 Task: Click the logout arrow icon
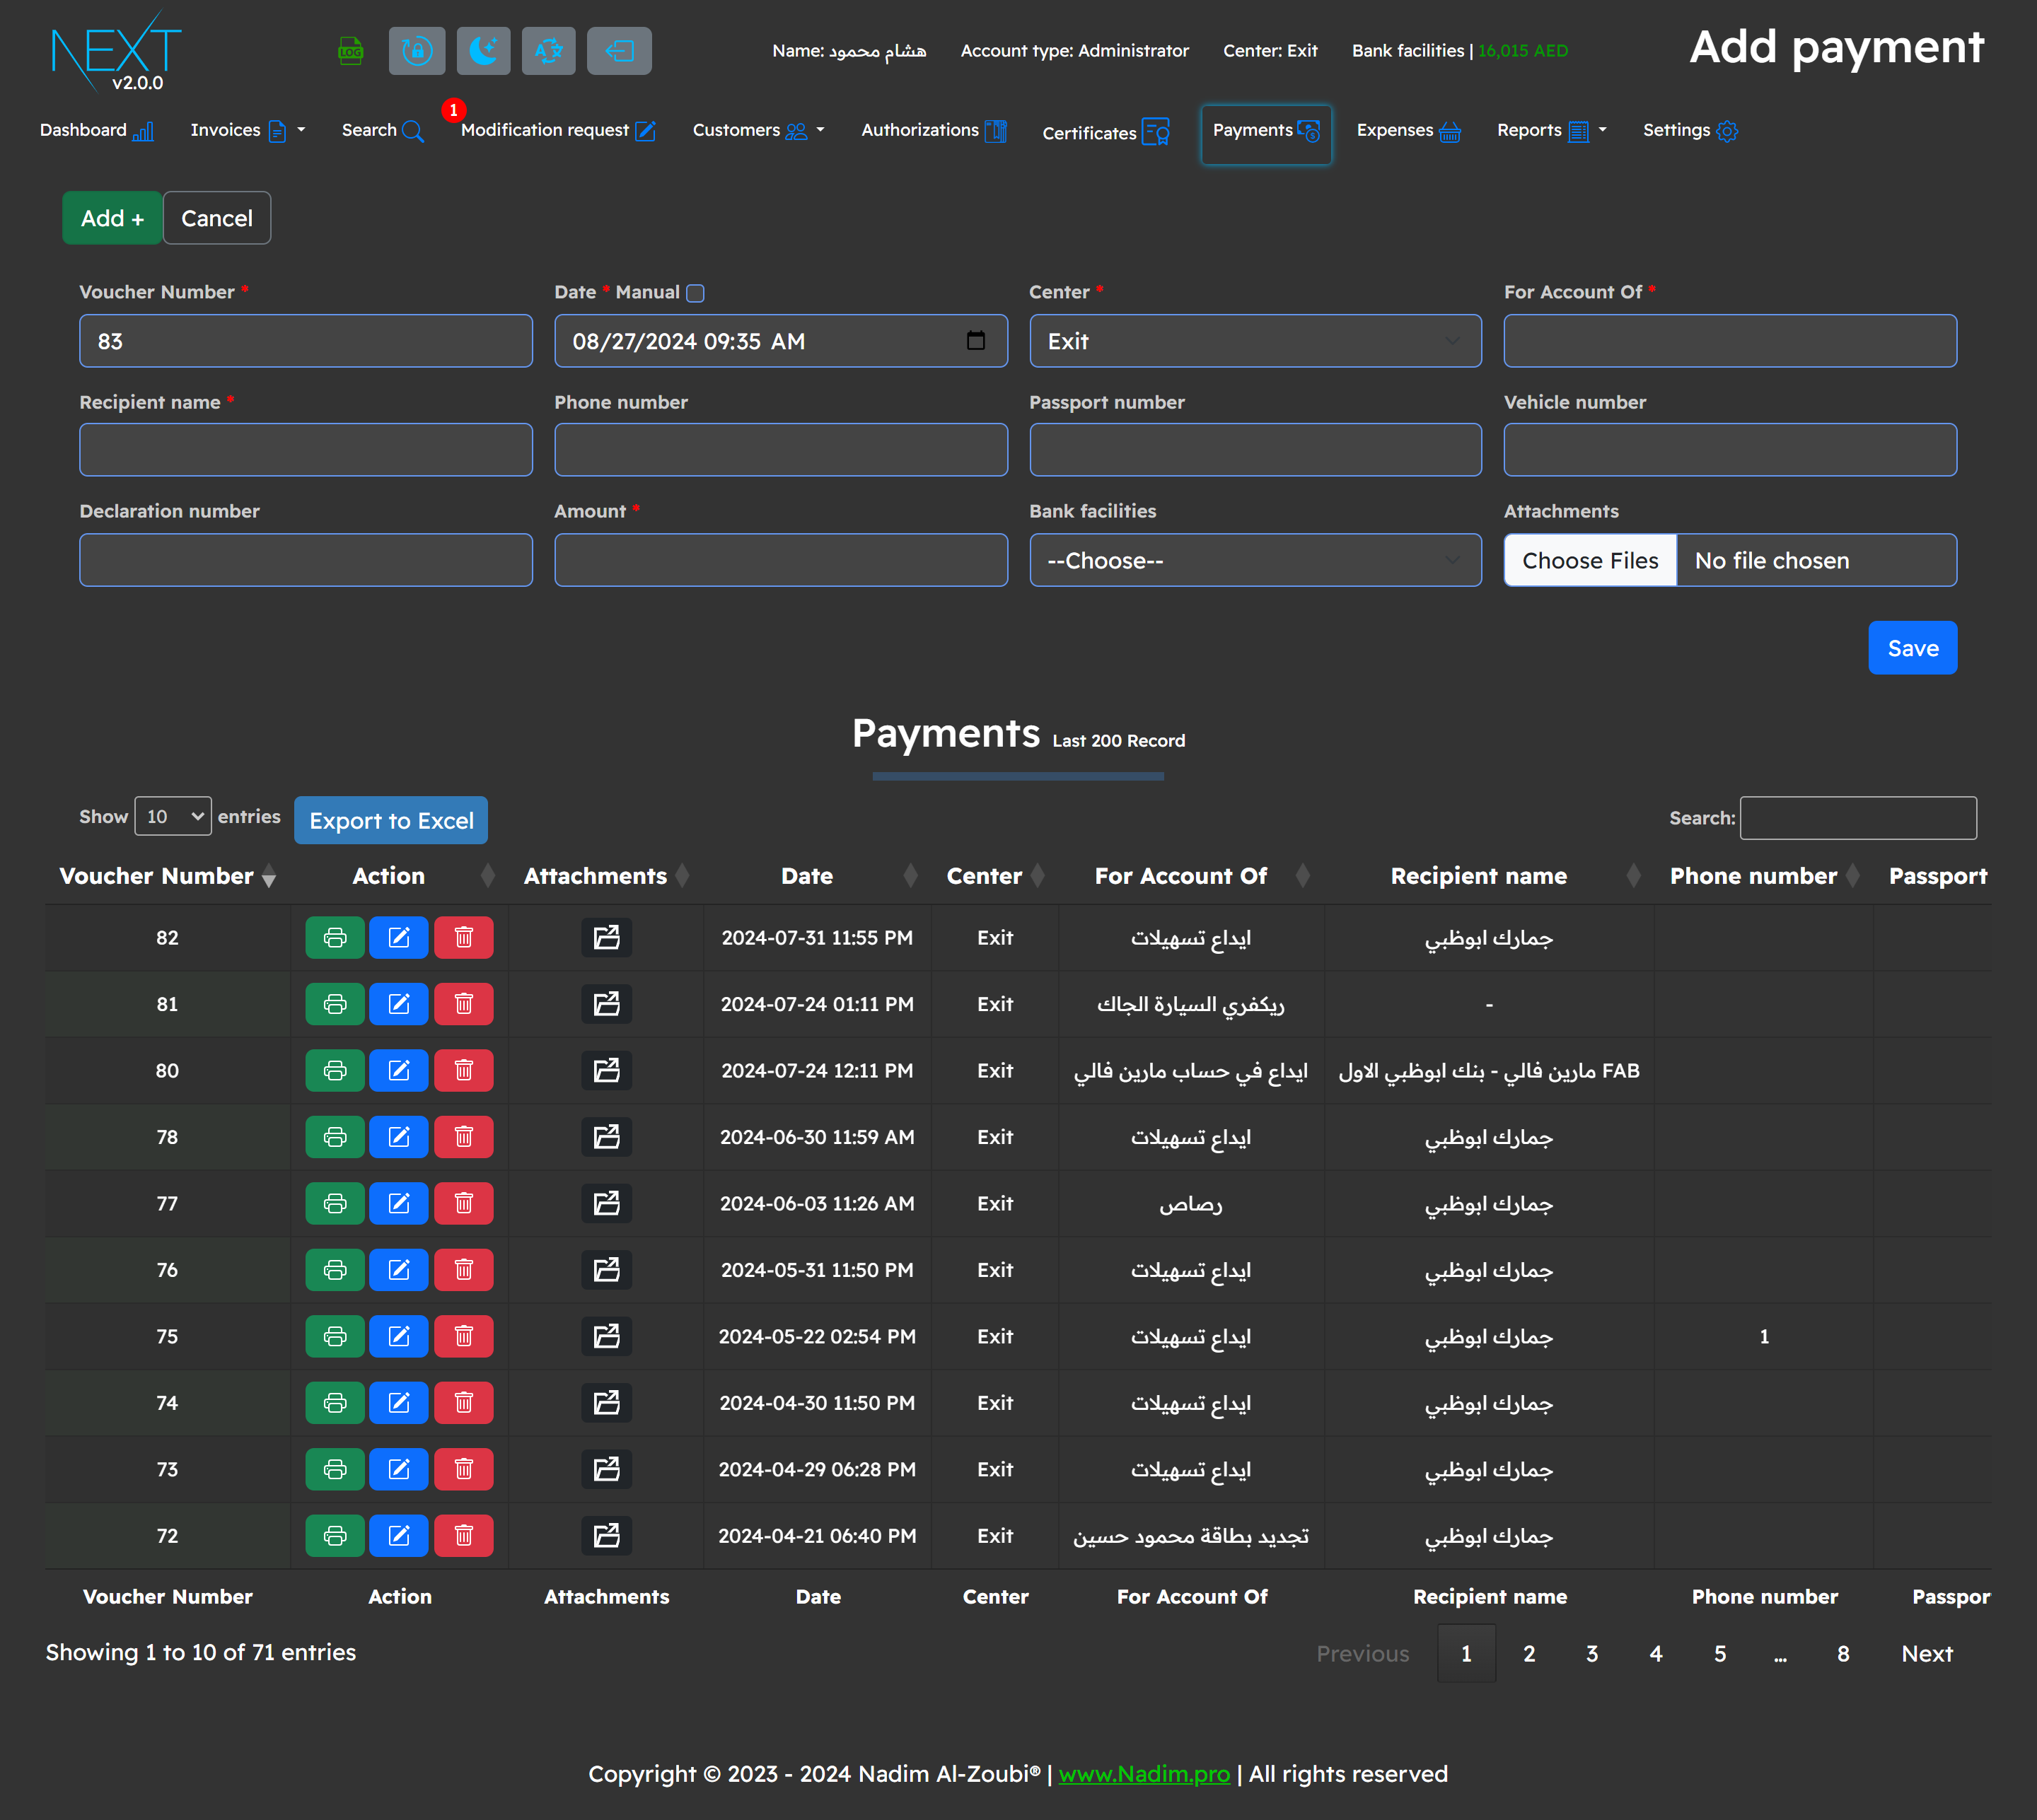point(618,51)
